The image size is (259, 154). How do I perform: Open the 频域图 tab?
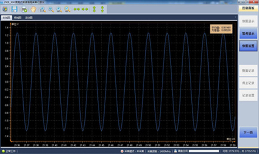coord(17,17)
